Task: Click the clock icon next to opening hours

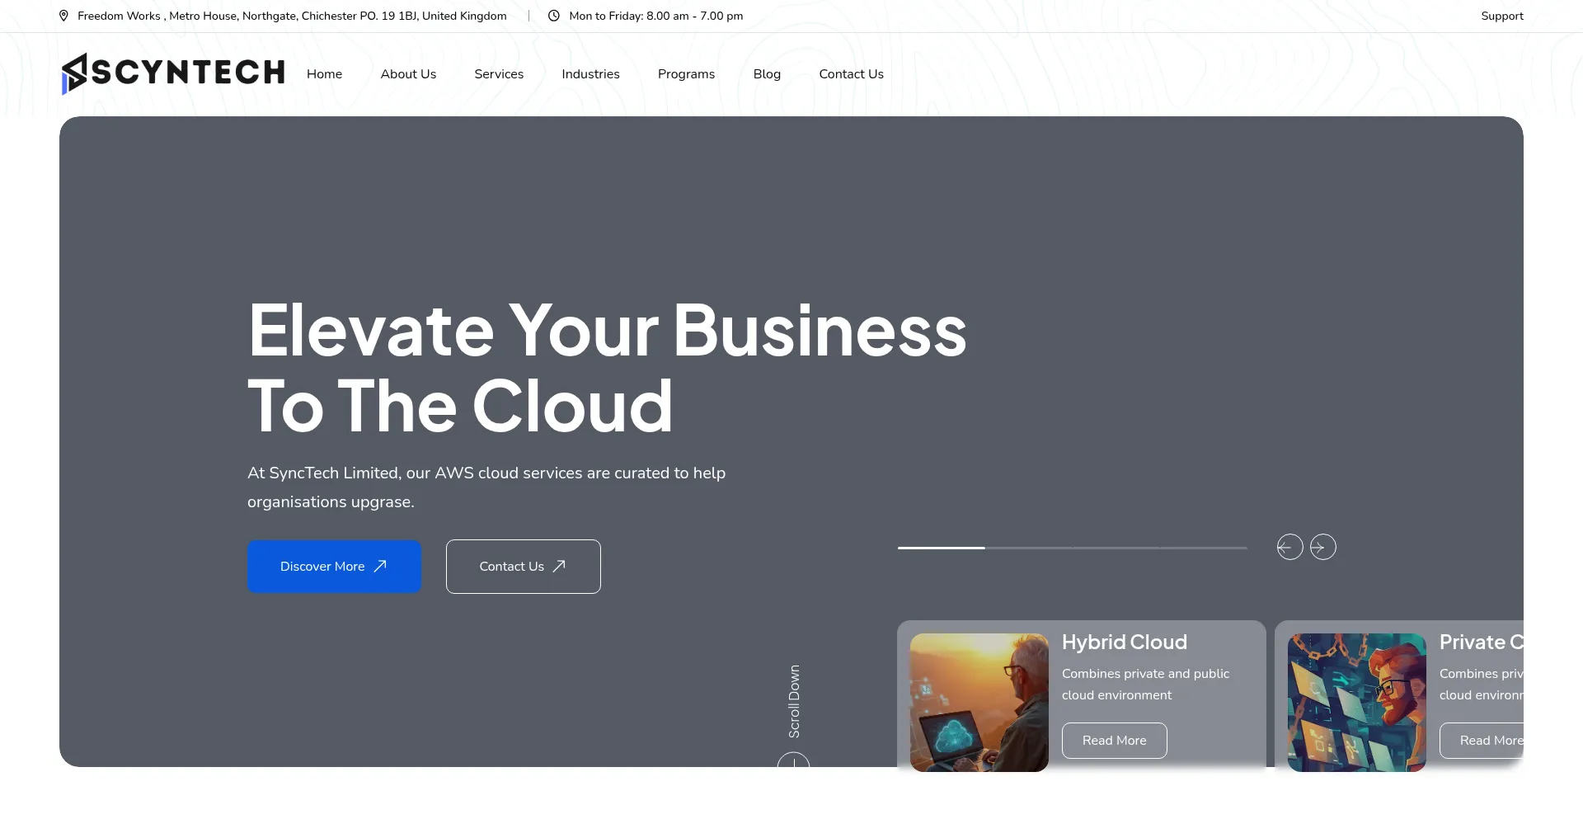Action: [553, 15]
